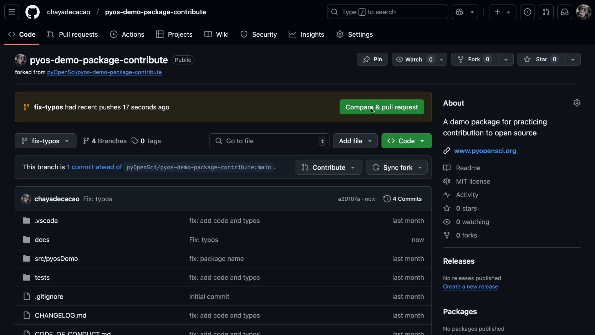Open the user profile avatar menu

tap(584, 12)
